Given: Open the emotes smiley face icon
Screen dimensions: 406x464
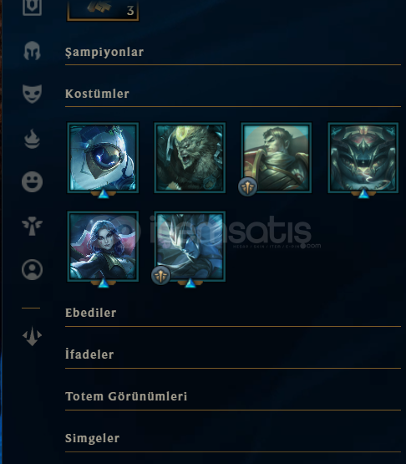Looking at the screenshot, I should click(32, 181).
